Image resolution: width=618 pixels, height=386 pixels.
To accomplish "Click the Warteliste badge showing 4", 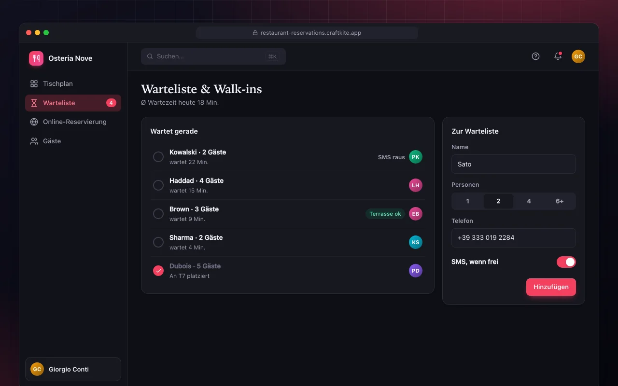I will pos(111,103).
